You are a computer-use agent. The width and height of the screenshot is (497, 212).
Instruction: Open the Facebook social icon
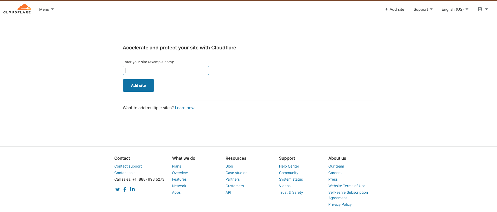(x=125, y=190)
